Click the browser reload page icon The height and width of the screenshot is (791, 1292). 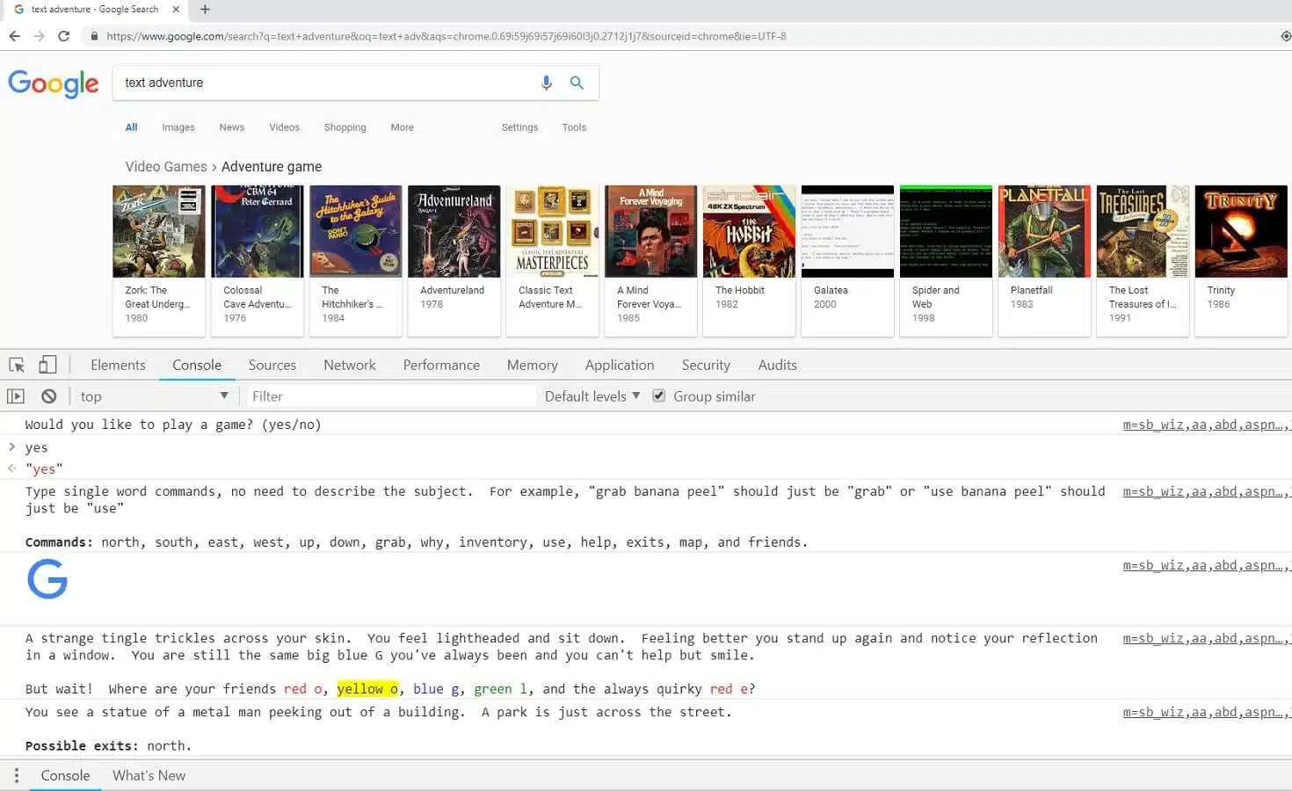62,36
